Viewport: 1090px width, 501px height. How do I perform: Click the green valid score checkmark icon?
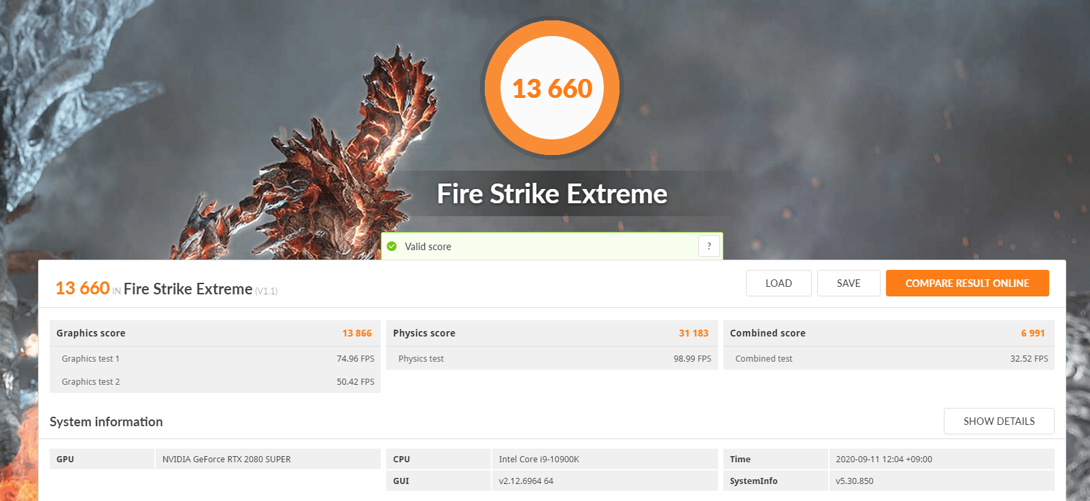(x=392, y=246)
